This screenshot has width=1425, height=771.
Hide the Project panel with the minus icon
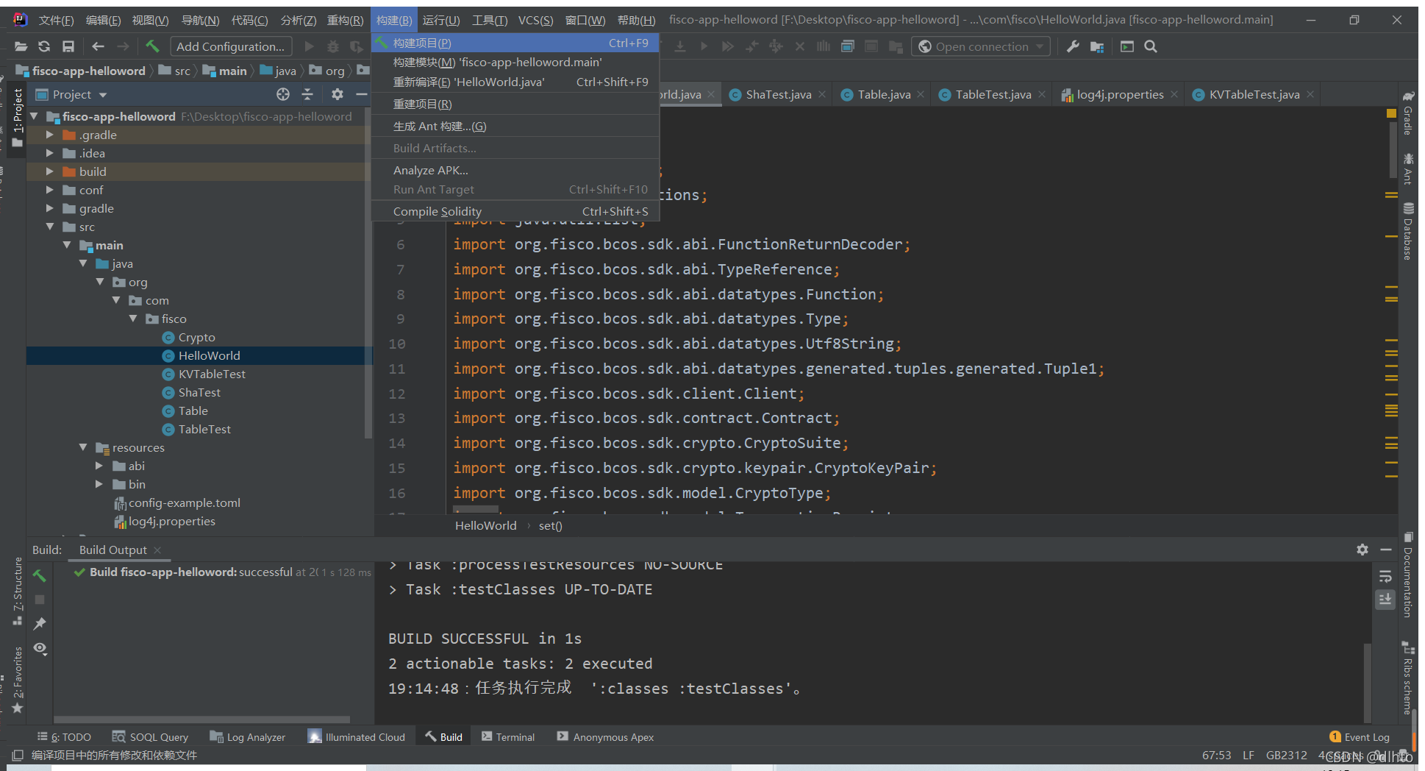(x=361, y=94)
